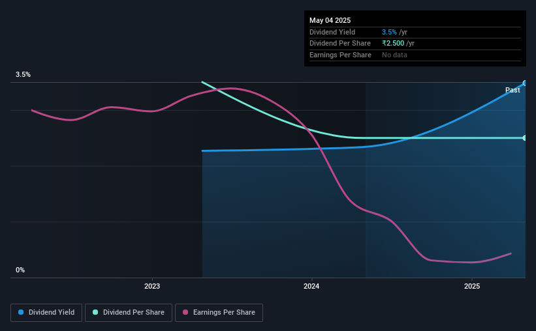Toggle the Dividend Yield legend button
Screen dimensions: 536x331
pyautogui.click(x=46, y=313)
